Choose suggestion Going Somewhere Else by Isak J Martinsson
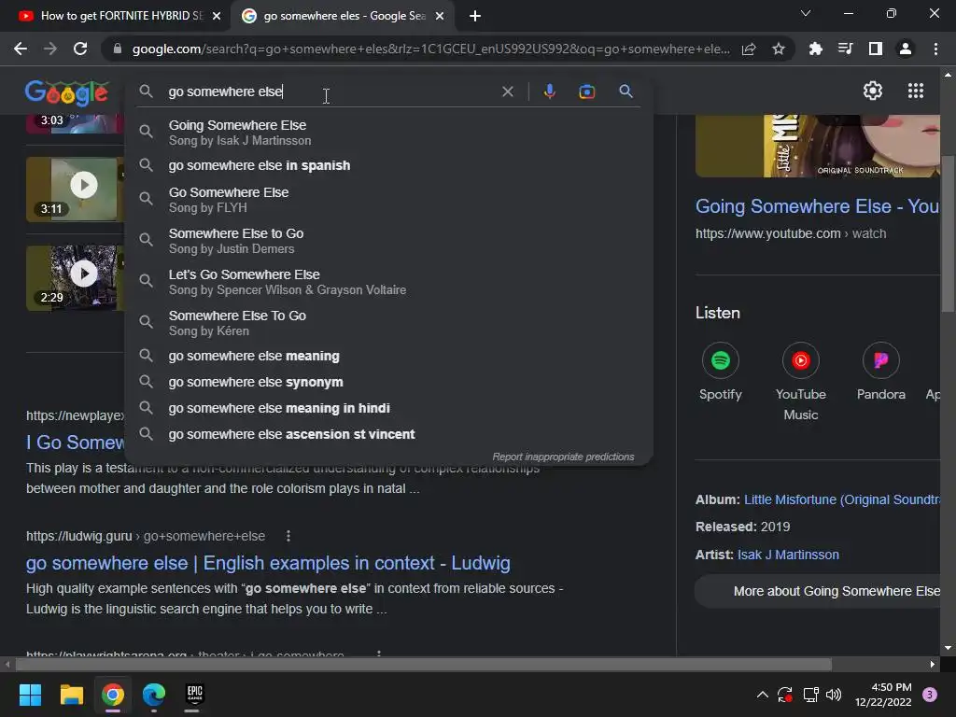 tap(388, 133)
